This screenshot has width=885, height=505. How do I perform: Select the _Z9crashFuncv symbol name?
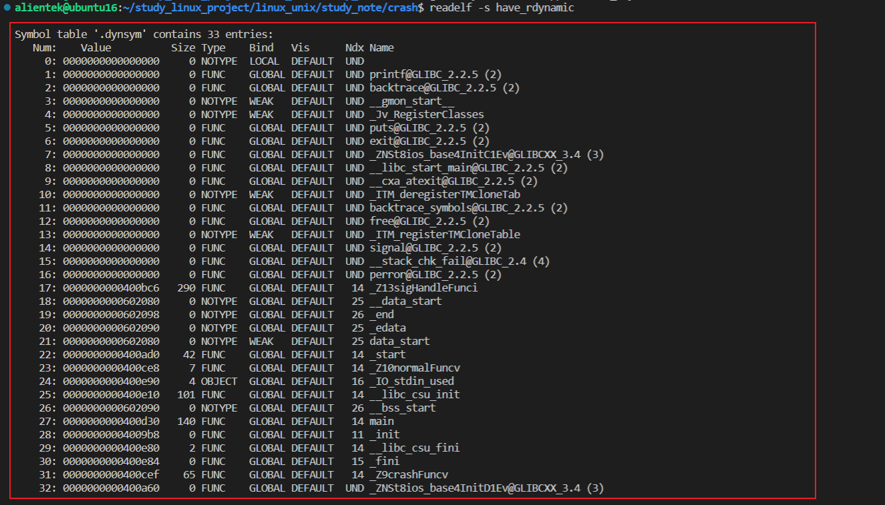click(408, 474)
